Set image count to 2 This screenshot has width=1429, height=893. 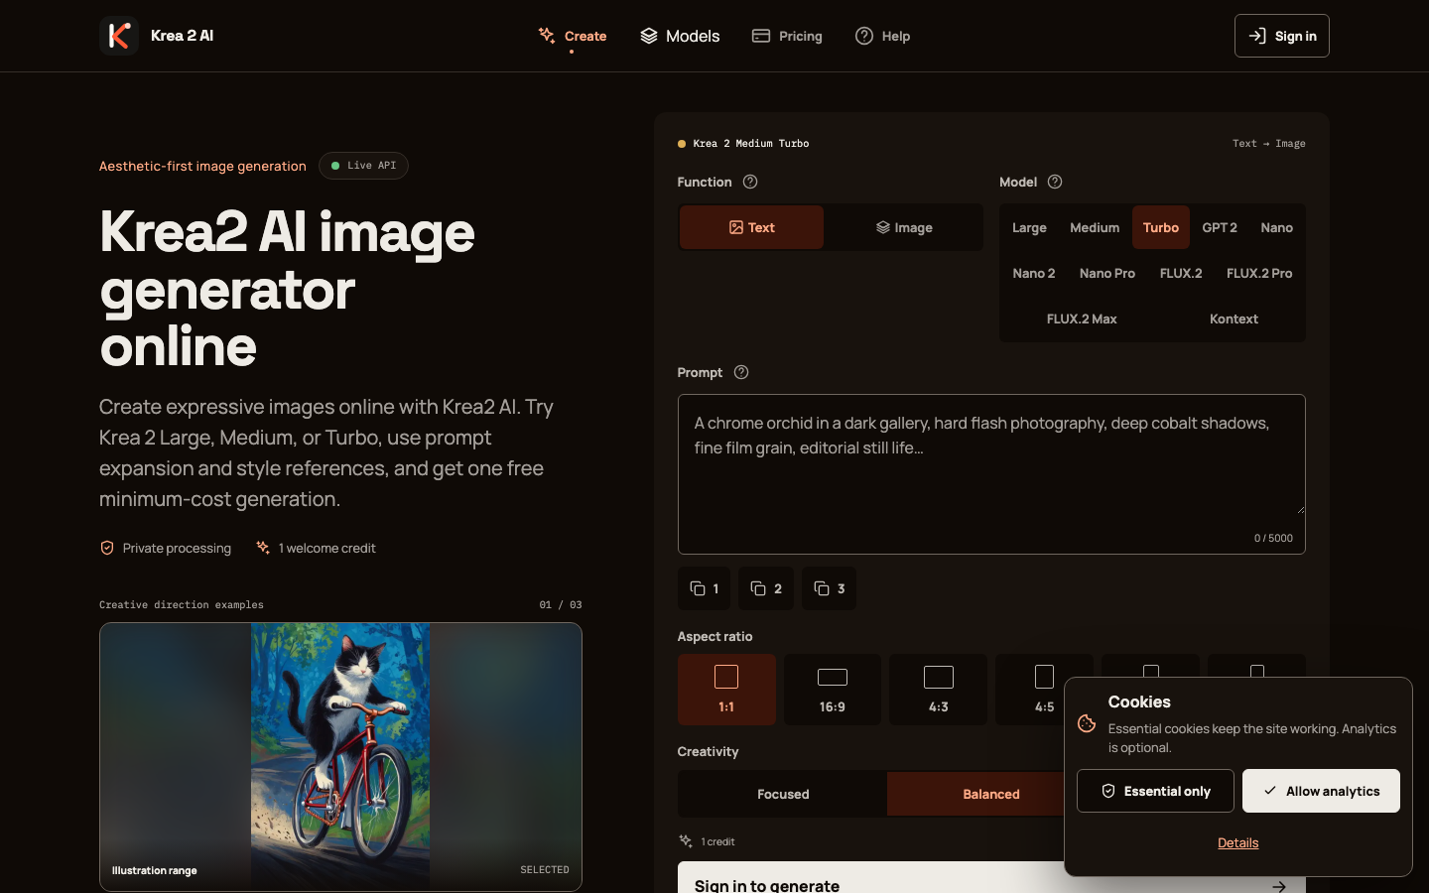coord(766,588)
